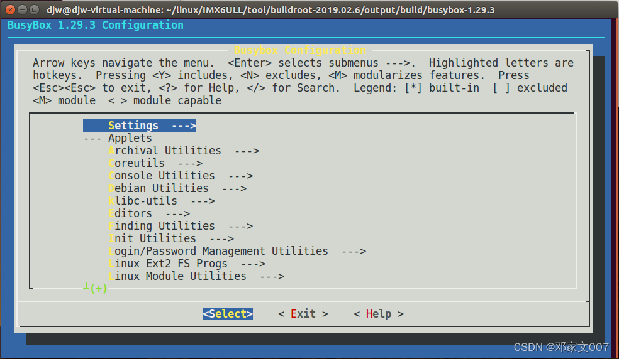Click the BusyBox 1.29.3 Configuration header

[x=96, y=25]
